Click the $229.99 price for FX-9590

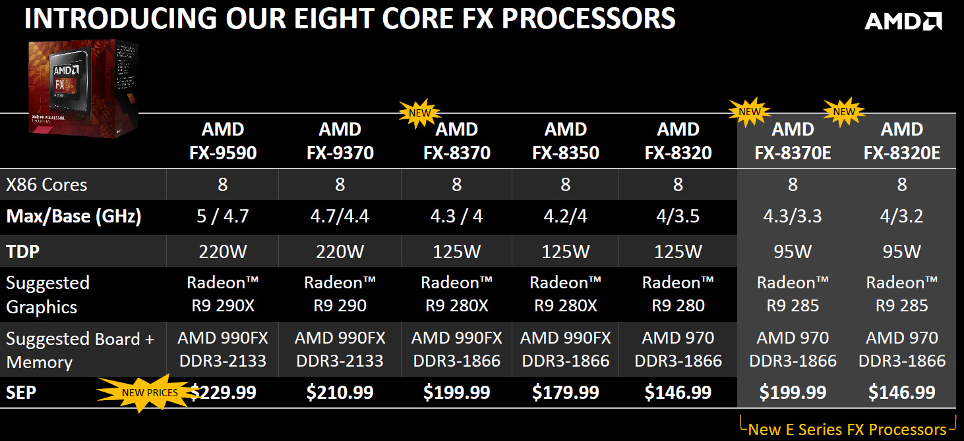click(x=224, y=393)
